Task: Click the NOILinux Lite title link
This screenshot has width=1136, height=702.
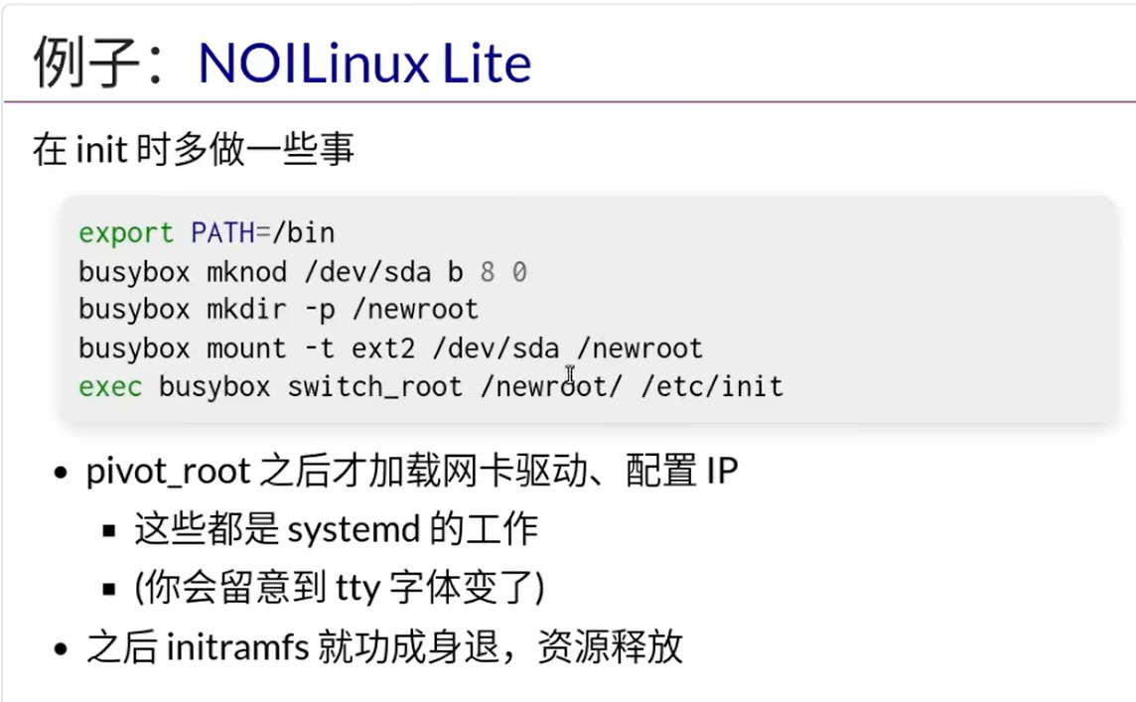Action: pos(364,62)
